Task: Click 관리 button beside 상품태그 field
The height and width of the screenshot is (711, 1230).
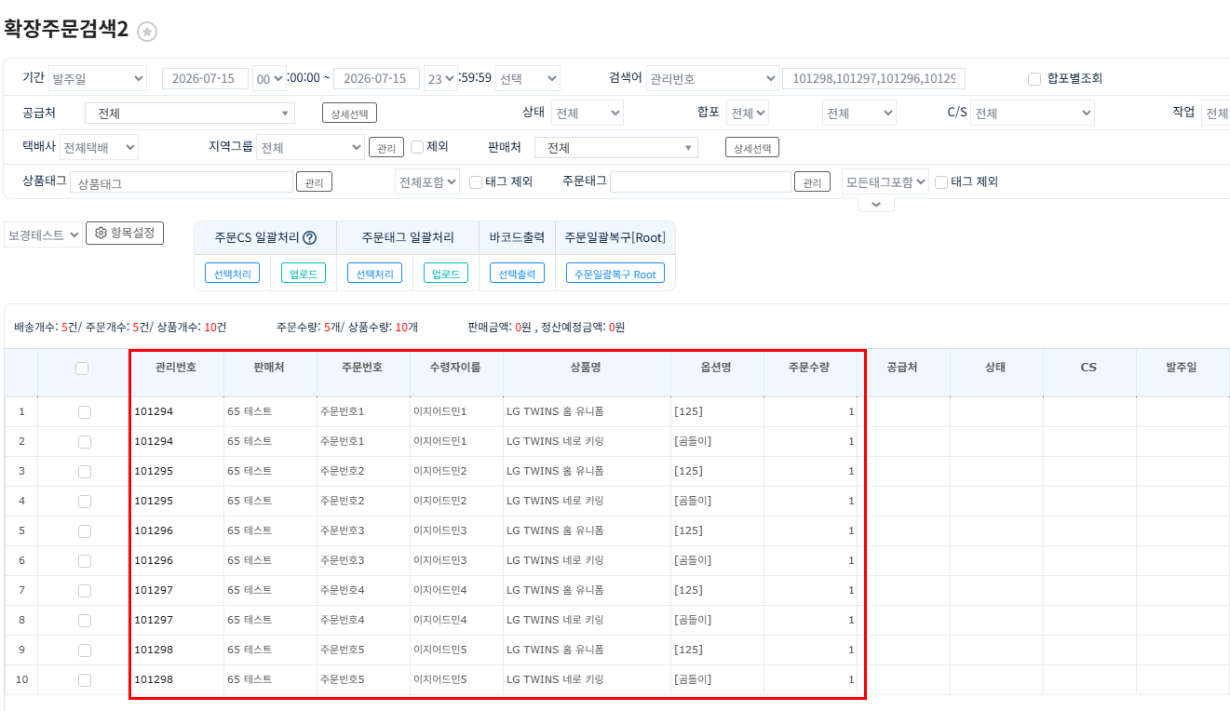Action: 314,182
